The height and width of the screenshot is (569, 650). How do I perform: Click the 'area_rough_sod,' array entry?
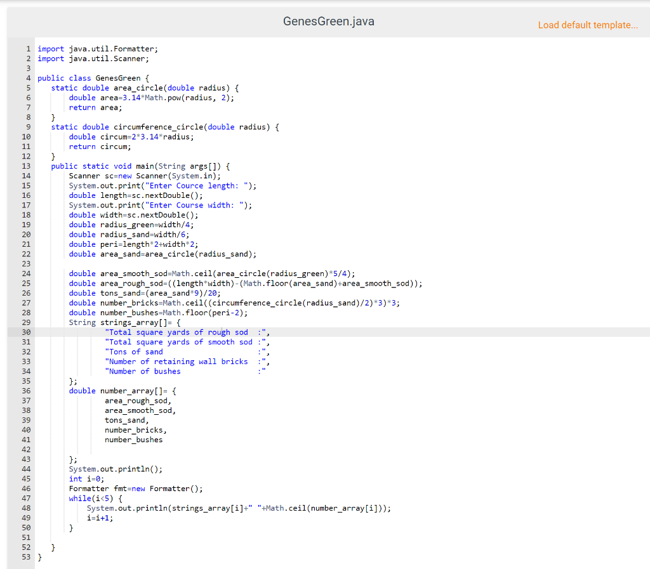click(x=138, y=400)
